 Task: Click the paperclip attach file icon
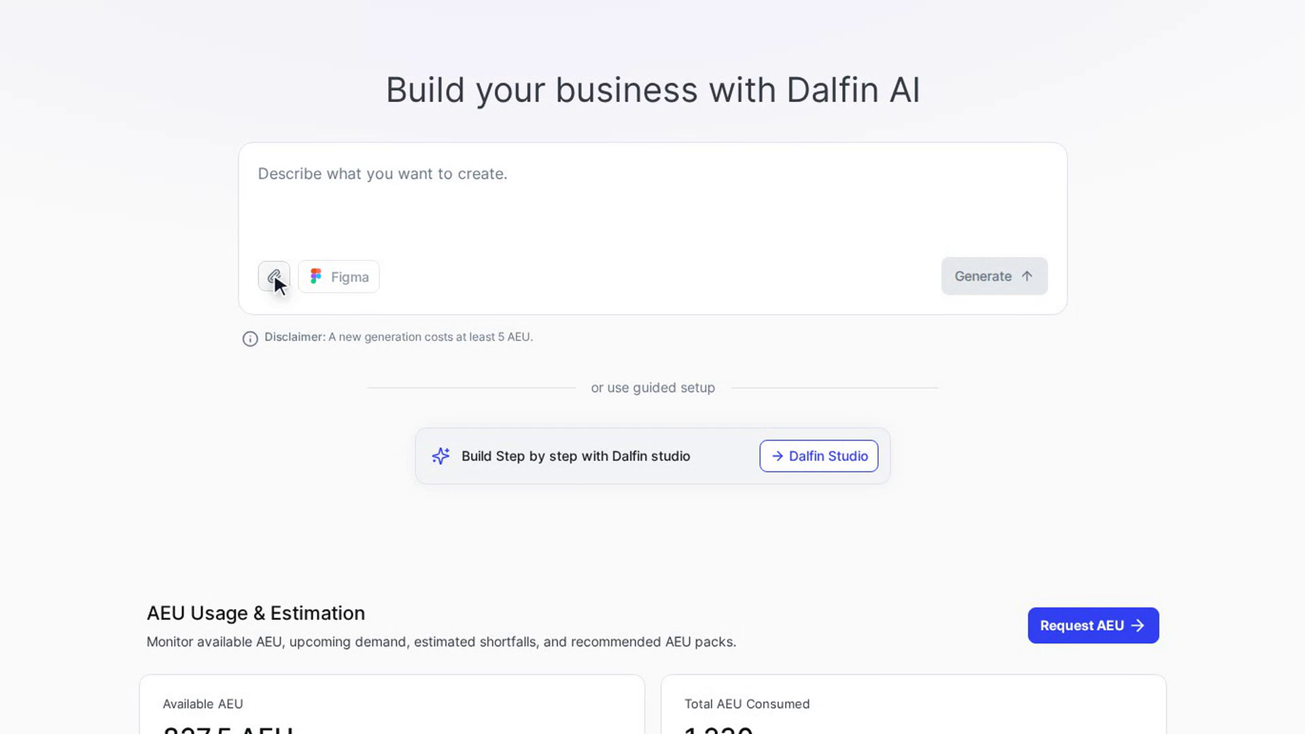[x=274, y=277]
